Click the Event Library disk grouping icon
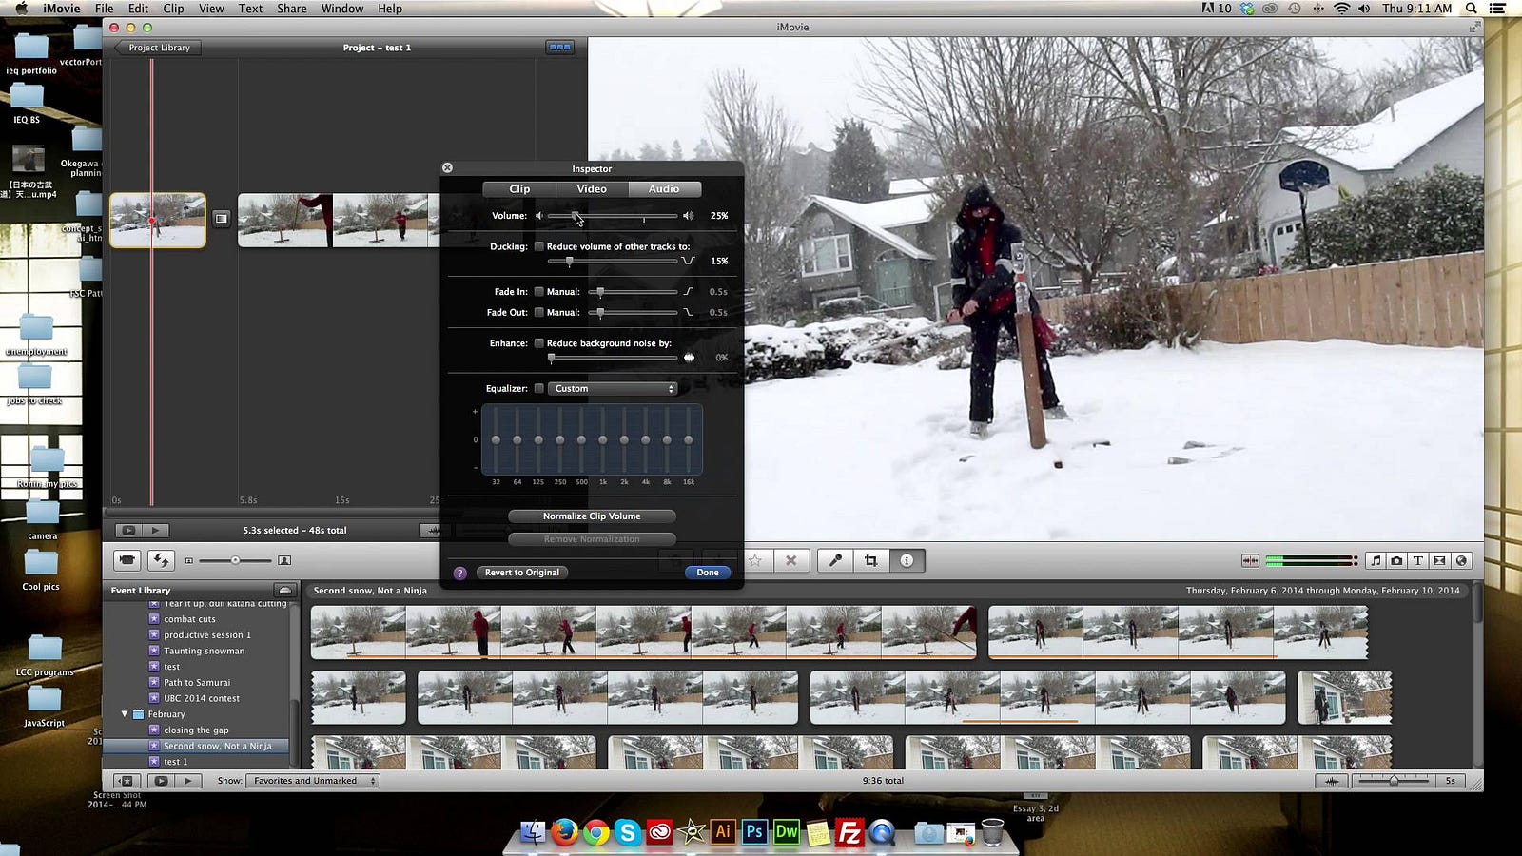 tap(284, 591)
